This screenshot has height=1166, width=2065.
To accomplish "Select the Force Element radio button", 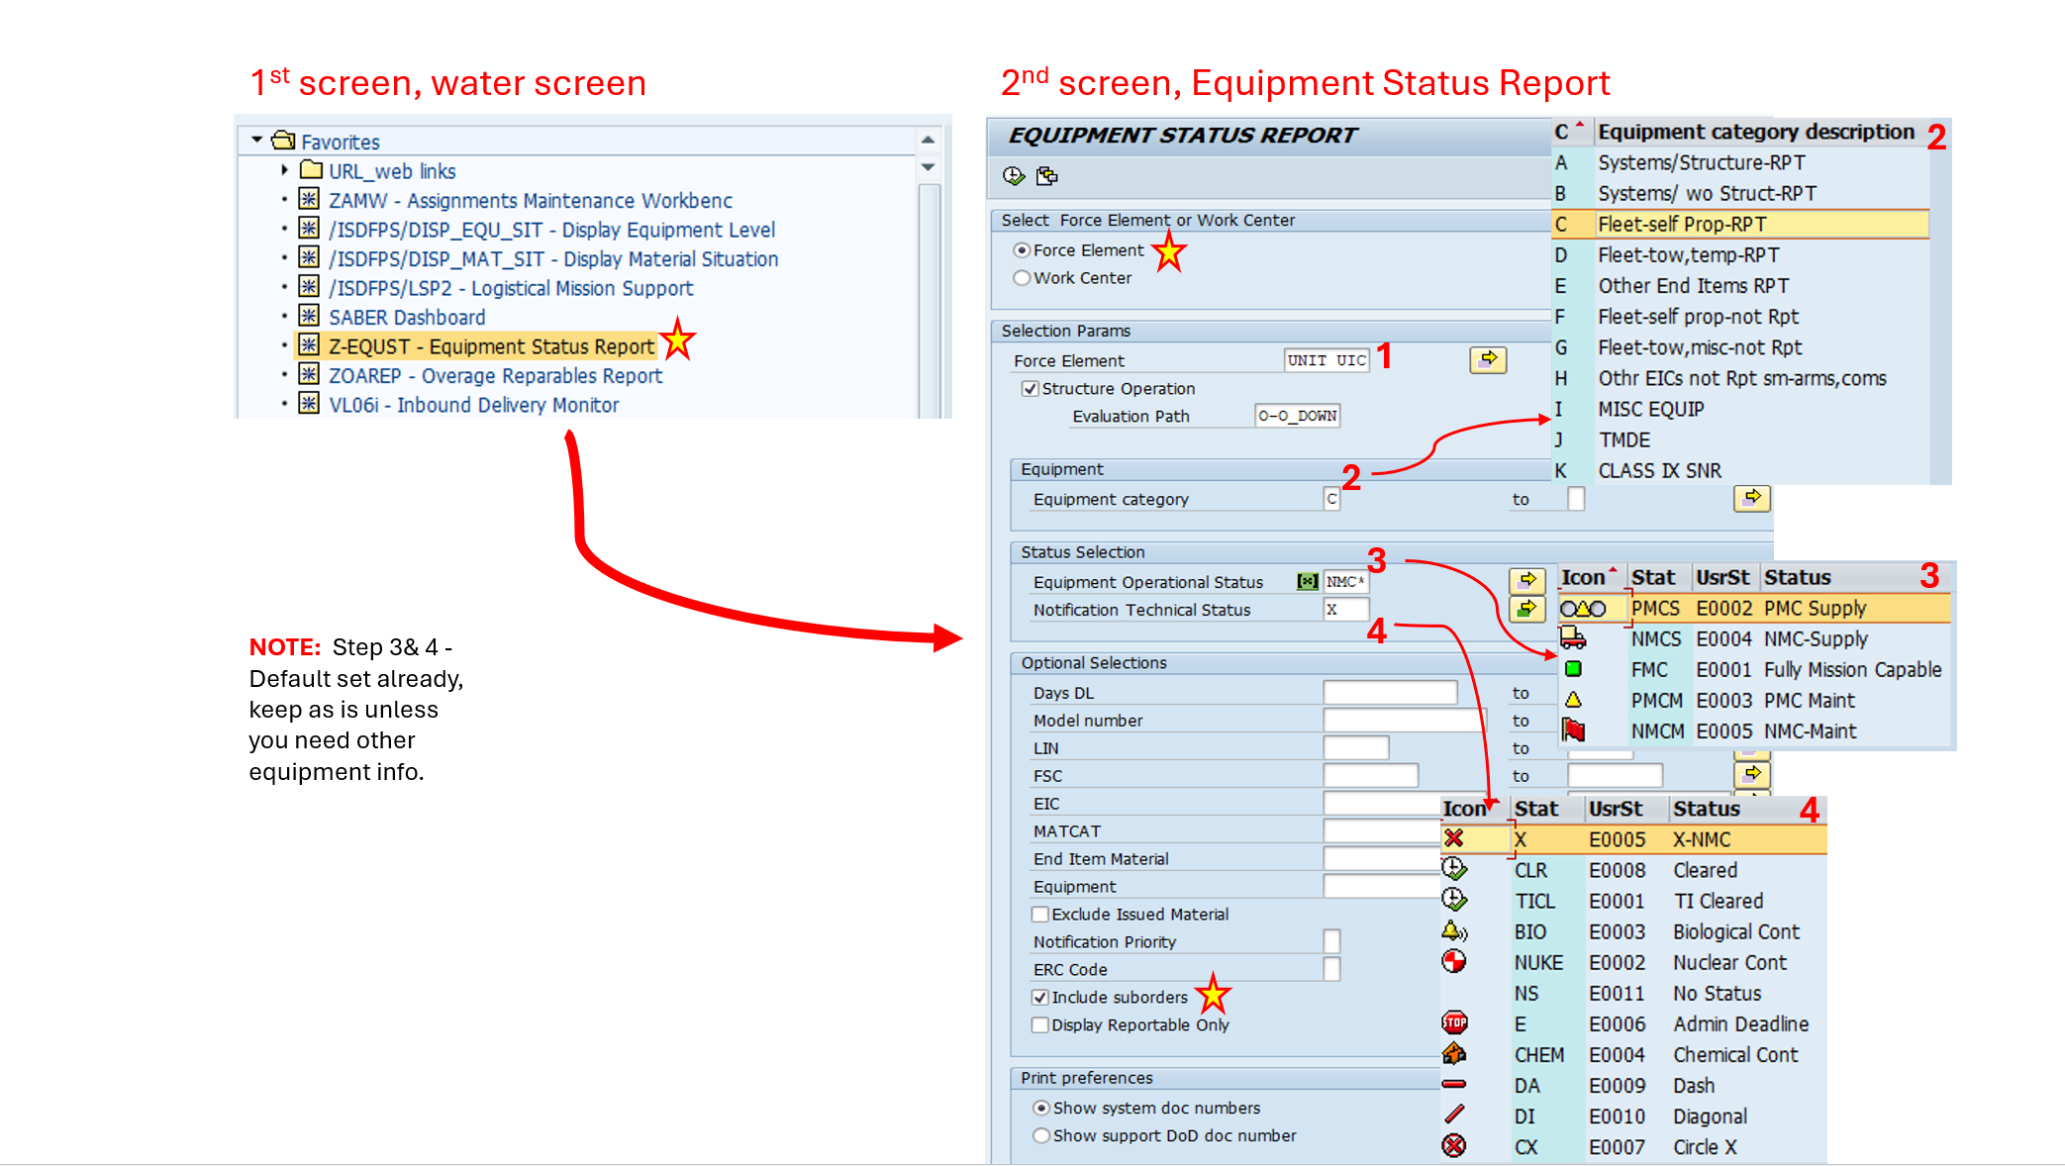I will tap(1023, 250).
